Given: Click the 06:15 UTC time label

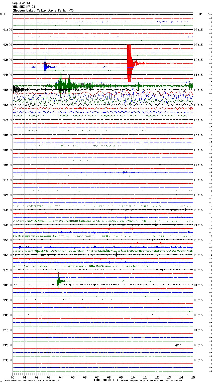Looking at the screenshot, I should tap(198, 360).
